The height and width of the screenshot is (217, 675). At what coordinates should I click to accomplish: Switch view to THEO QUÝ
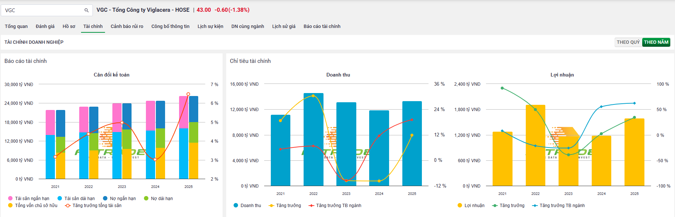628,42
